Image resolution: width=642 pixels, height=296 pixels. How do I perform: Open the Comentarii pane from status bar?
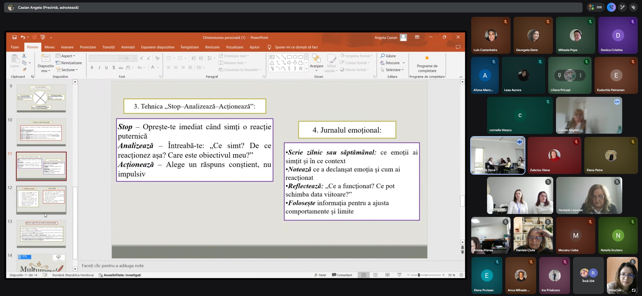[x=342, y=275]
